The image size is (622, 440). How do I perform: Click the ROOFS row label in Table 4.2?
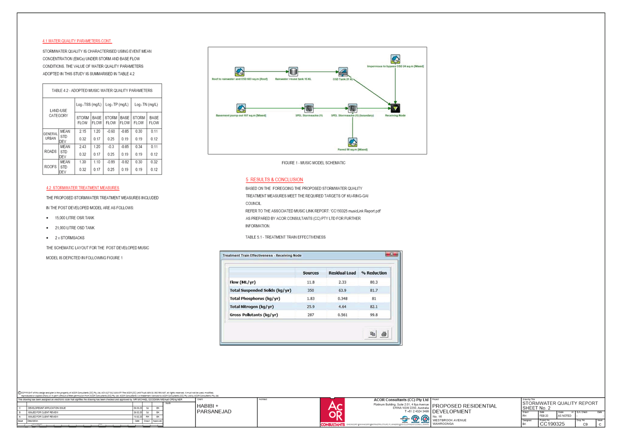[50, 167]
